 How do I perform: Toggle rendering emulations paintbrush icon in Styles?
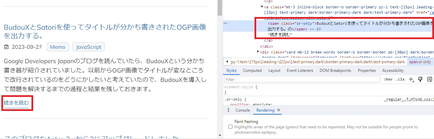420,79
